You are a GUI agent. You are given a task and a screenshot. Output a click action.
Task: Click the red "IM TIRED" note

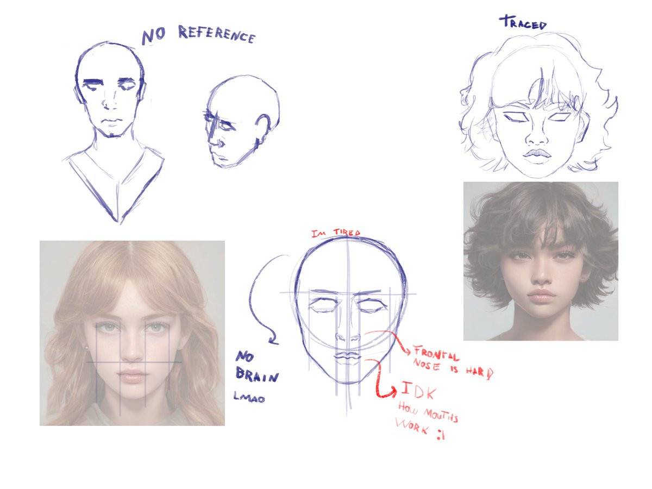point(336,234)
